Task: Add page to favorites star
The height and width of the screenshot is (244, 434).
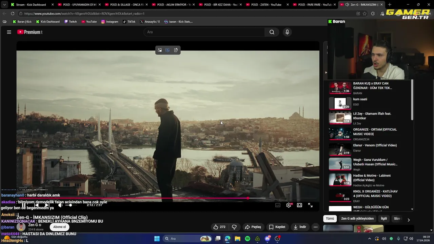Action: coord(364,14)
